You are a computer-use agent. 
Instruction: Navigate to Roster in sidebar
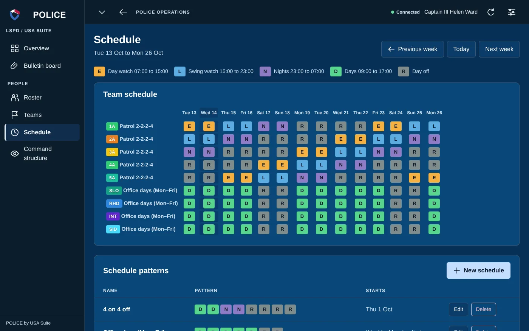pos(42,98)
